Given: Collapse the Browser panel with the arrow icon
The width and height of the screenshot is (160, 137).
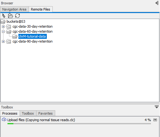Looking at the screenshot, I should [x=157, y=3].
